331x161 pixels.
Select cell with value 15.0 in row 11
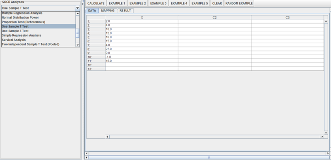142,61
